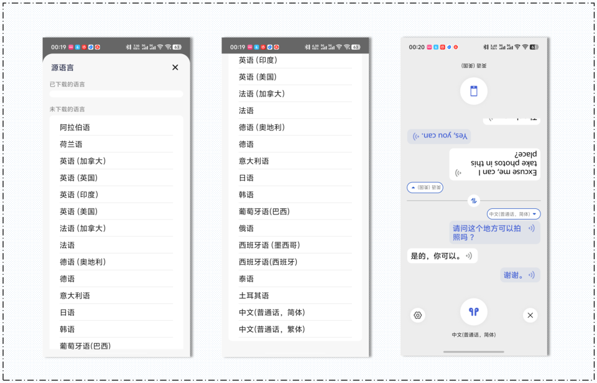The width and height of the screenshot is (597, 383).
Task: Tap the phone device icon above the conversation
Action: click(474, 91)
